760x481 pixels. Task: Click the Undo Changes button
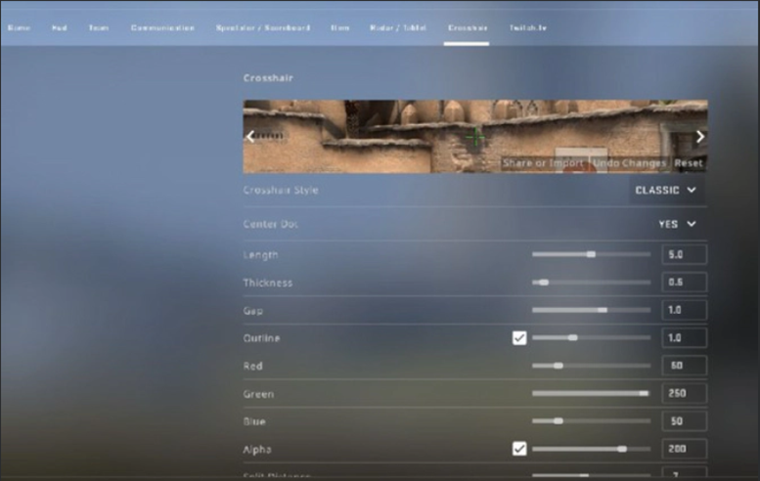[629, 163]
